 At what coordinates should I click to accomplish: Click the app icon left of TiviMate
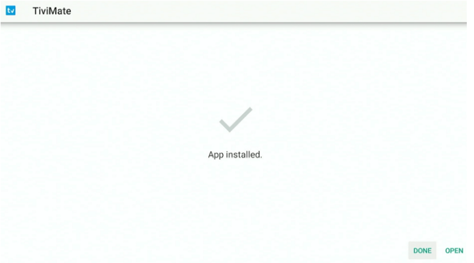point(11,11)
